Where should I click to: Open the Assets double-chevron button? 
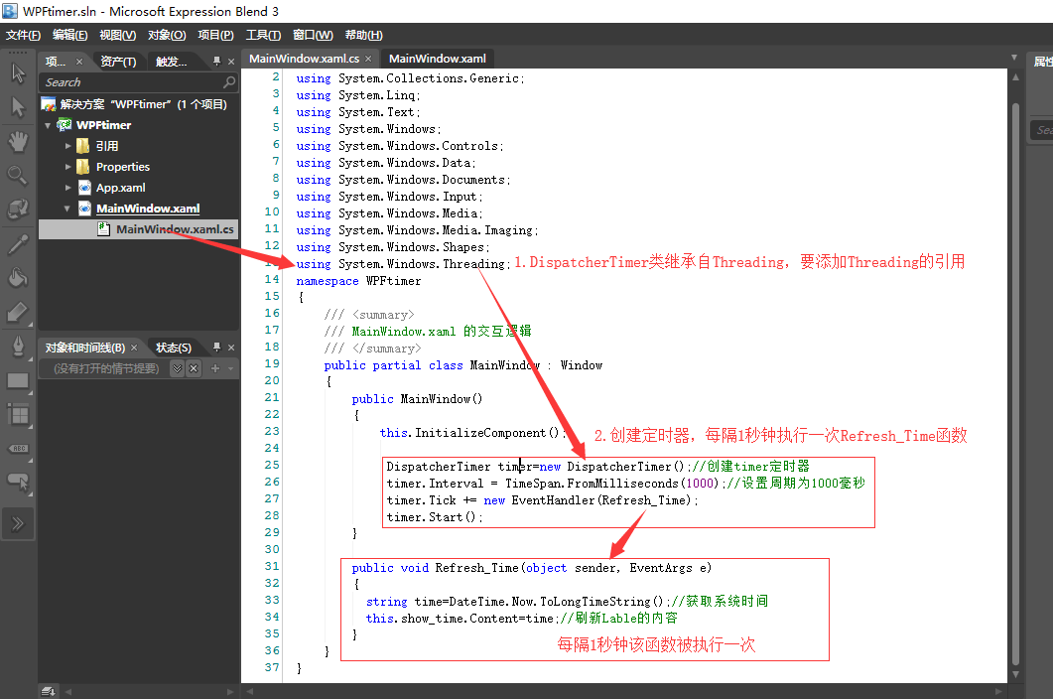[x=18, y=523]
